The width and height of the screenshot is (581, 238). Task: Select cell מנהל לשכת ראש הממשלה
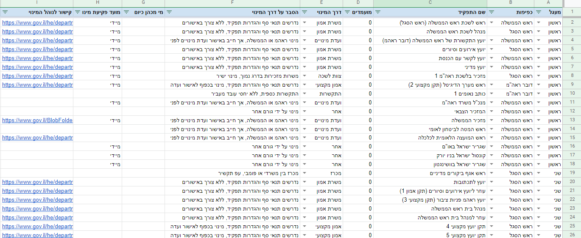click(430, 31)
